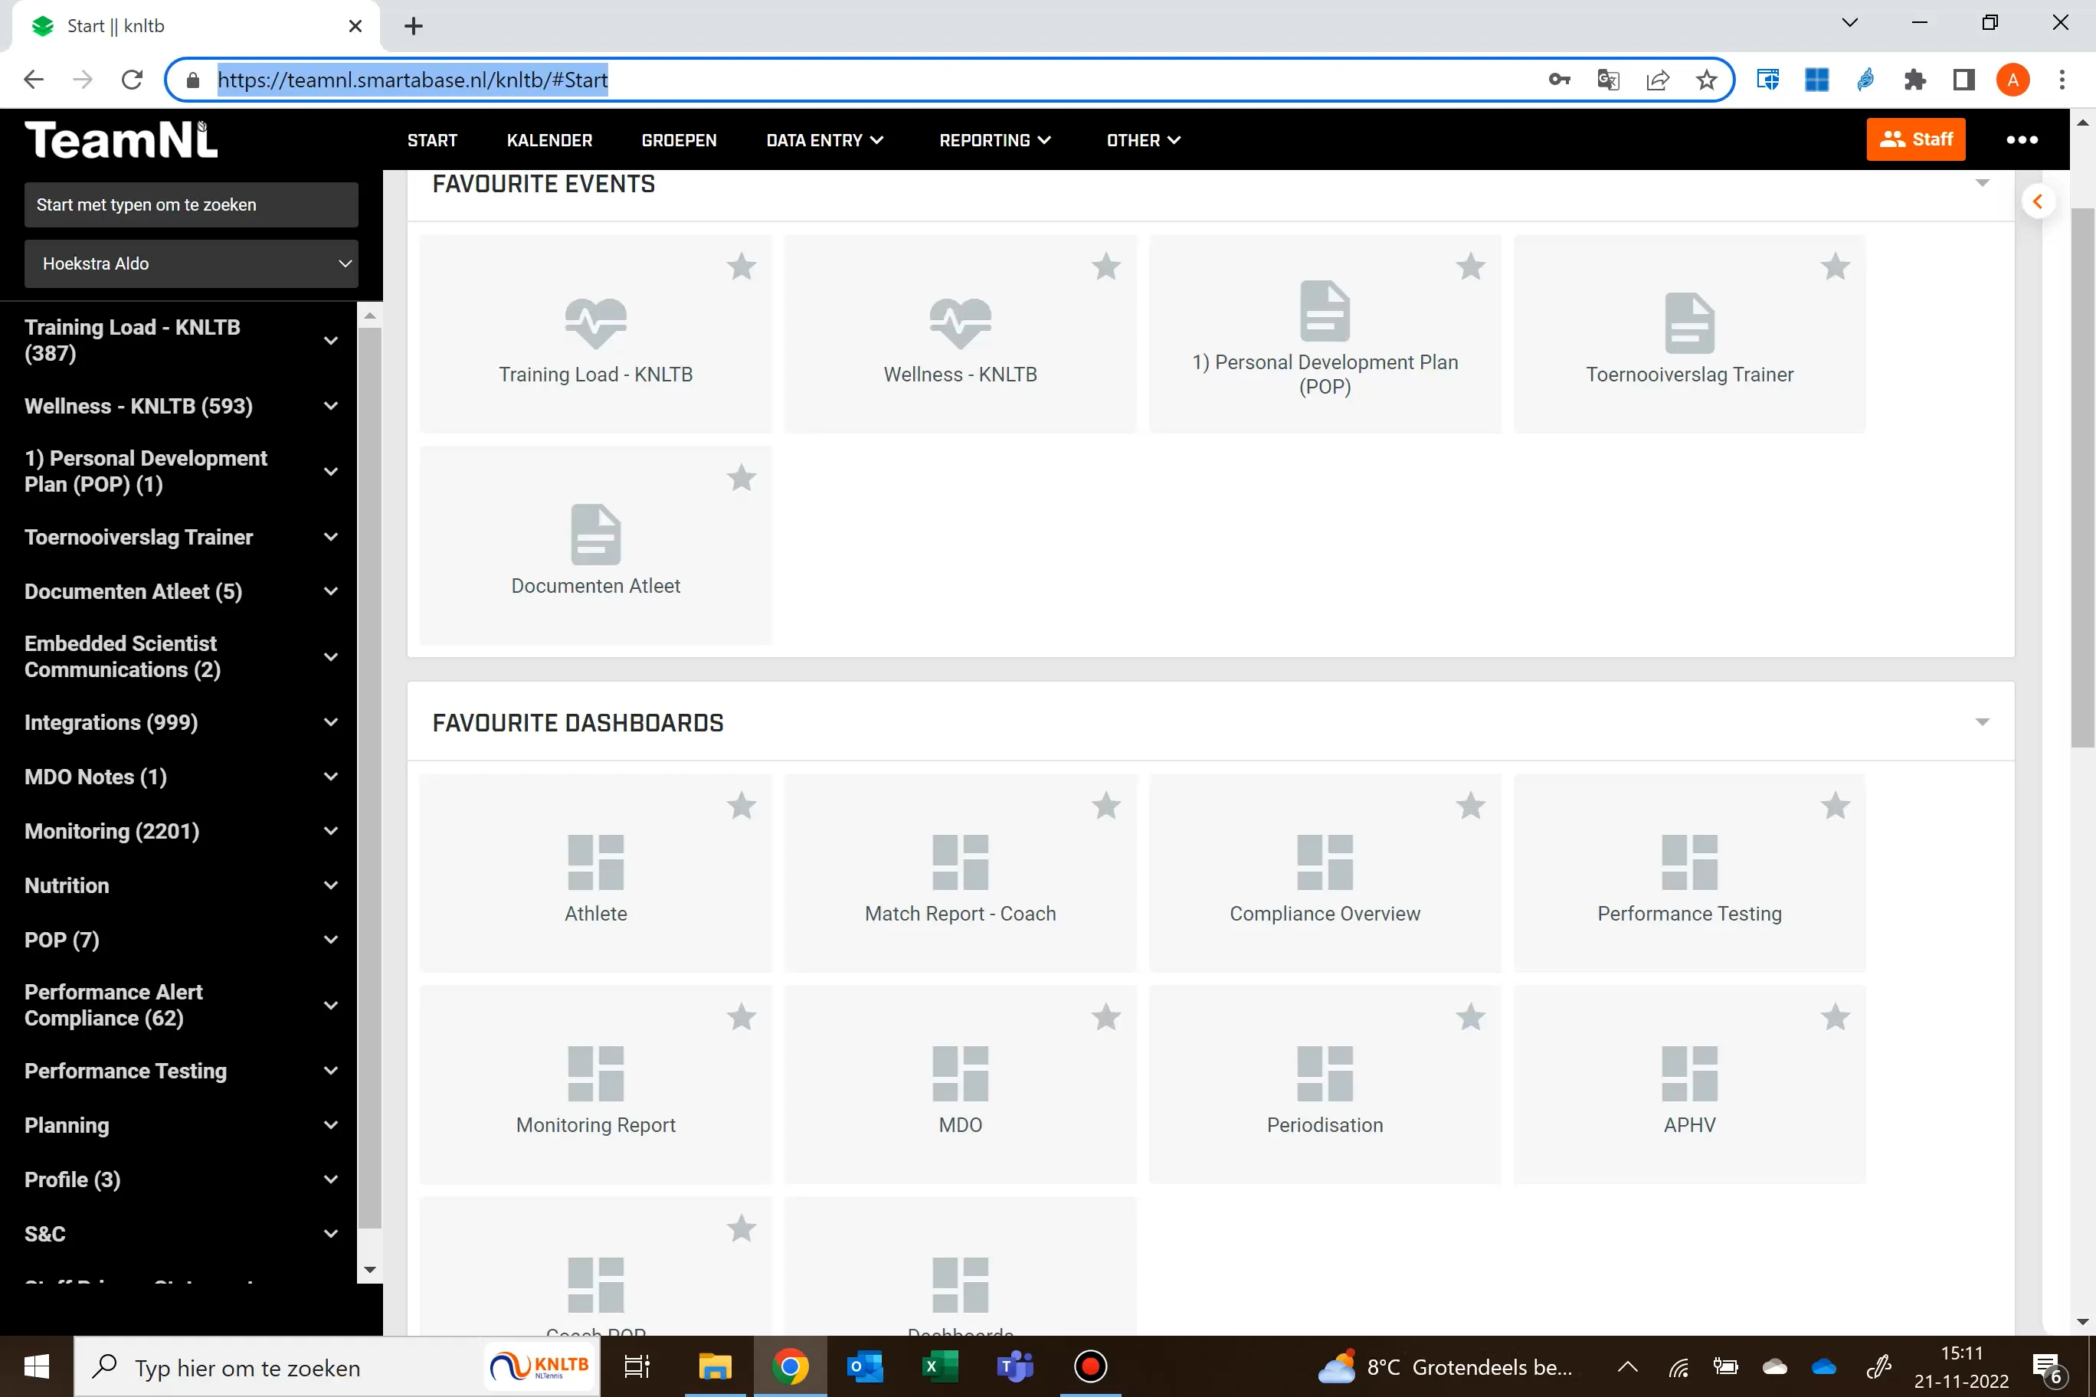Open the APHV dashboard tile
This screenshot has width=2096, height=1397.
[x=1688, y=1085]
